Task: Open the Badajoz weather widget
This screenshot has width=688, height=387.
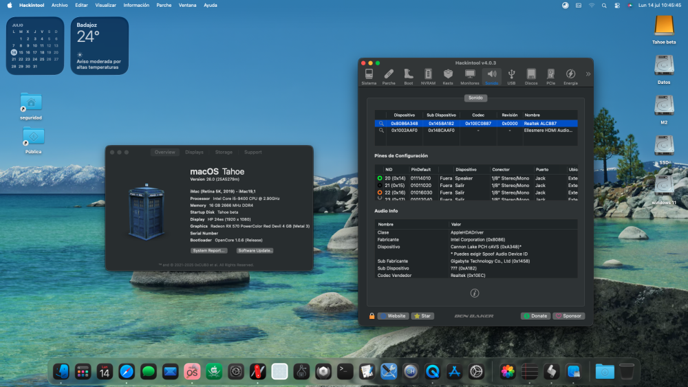Action: coord(100,45)
